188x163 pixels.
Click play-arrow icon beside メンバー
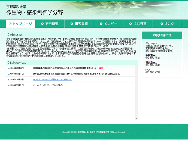coord(101,24)
